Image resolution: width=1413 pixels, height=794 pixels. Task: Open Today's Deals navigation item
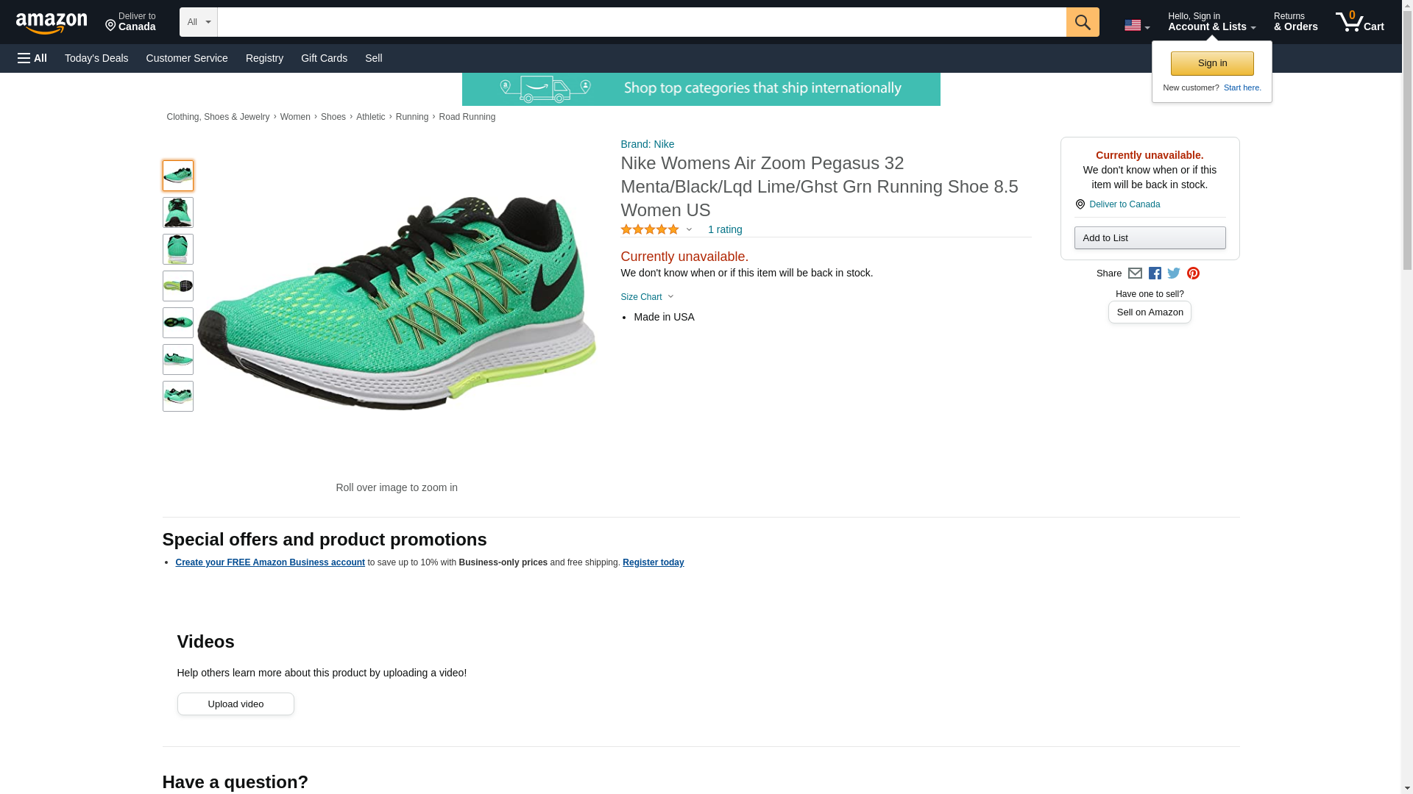click(96, 58)
